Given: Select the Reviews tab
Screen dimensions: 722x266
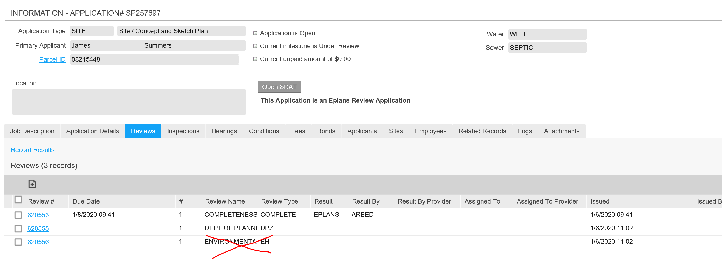Looking at the screenshot, I should (x=143, y=131).
